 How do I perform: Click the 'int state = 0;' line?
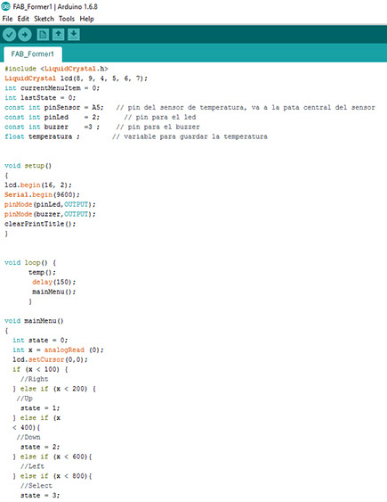(40, 341)
